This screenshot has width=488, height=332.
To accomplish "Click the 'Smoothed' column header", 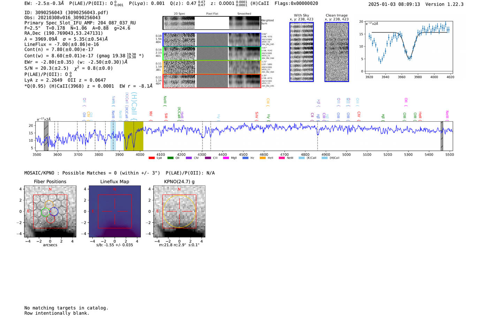I will coord(244,14).
